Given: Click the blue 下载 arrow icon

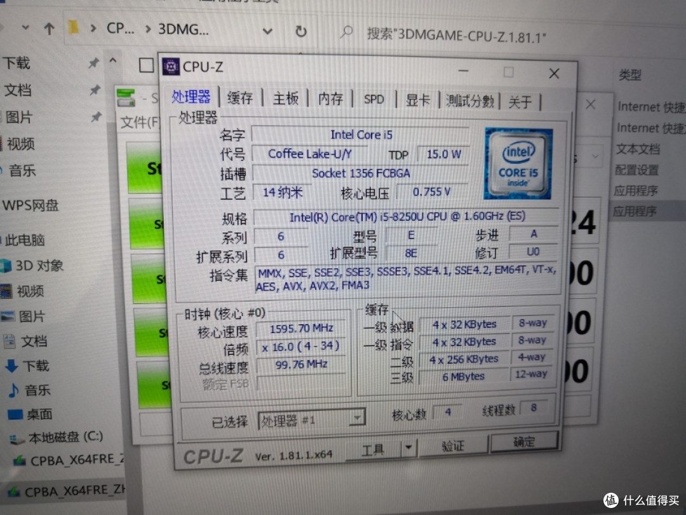Looking at the screenshot, I should click(x=11, y=366).
